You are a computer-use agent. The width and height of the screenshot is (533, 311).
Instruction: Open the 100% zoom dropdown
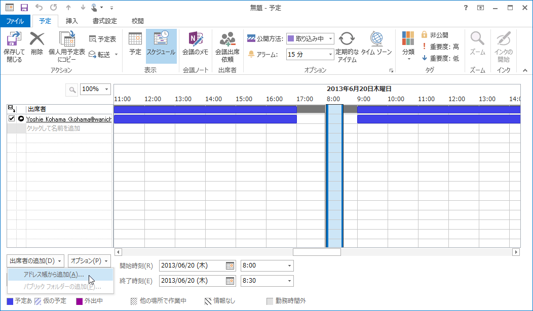pyautogui.click(x=106, y=89)
